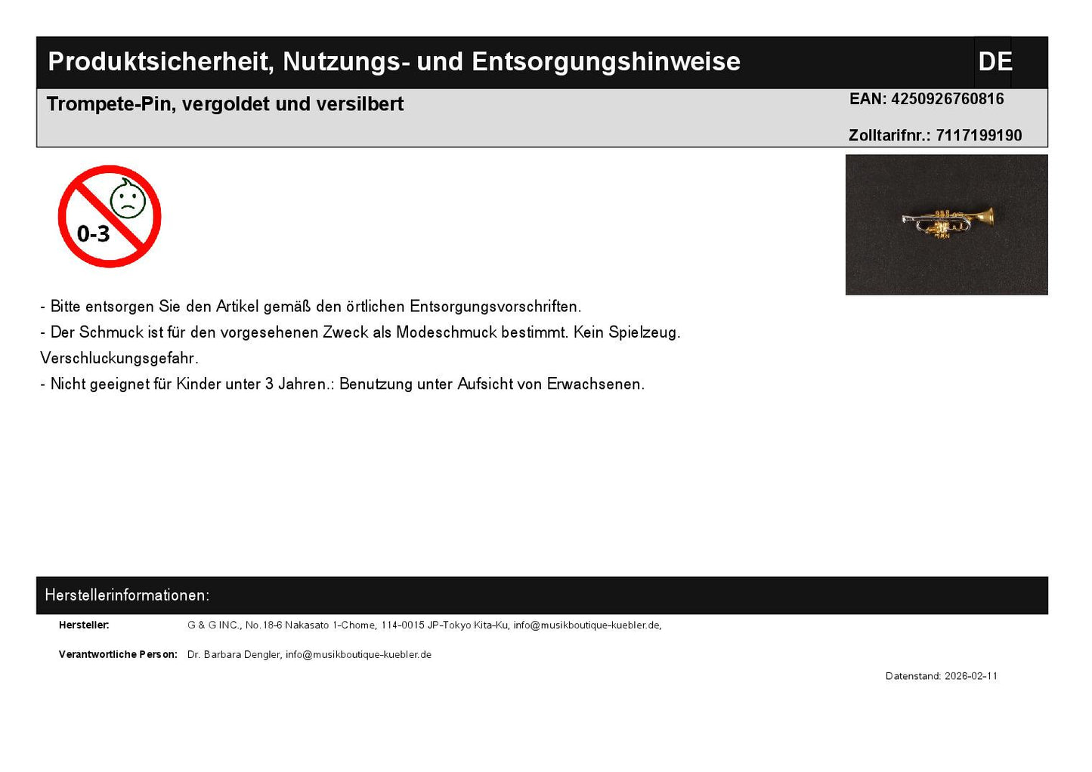1092x772 pixels.
Task: Select the name Dr. Barbara Dengler
Action: point(234,655)
